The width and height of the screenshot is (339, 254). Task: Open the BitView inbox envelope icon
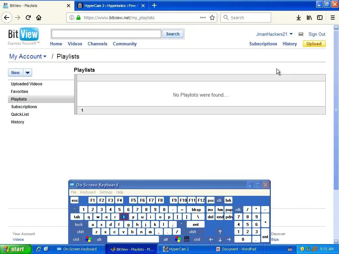coord(301,34)
